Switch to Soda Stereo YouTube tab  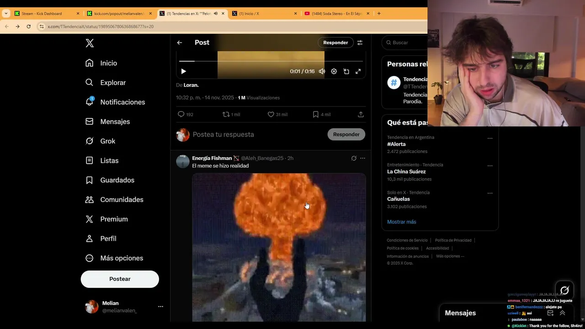pos(337,14)
